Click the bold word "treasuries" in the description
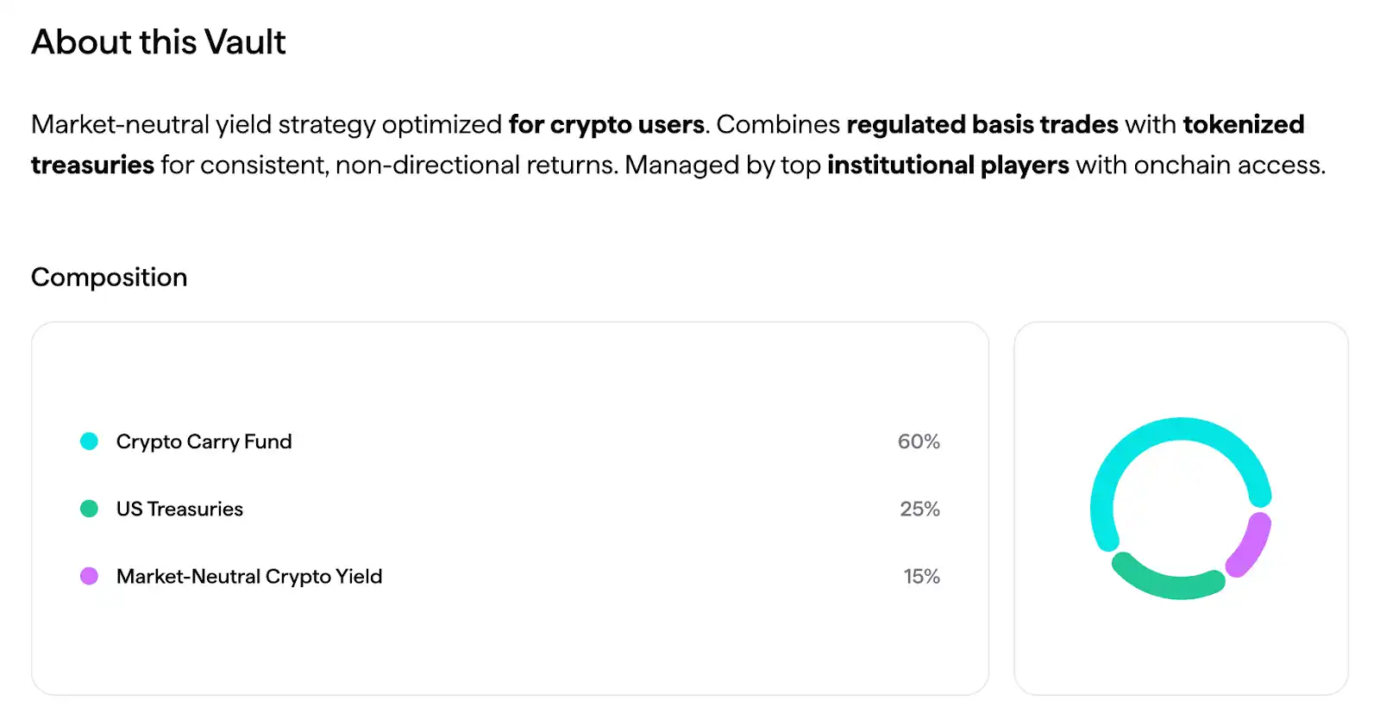Screen dimensions: 1380x719 pyautogui.click(x=92, y=165)
